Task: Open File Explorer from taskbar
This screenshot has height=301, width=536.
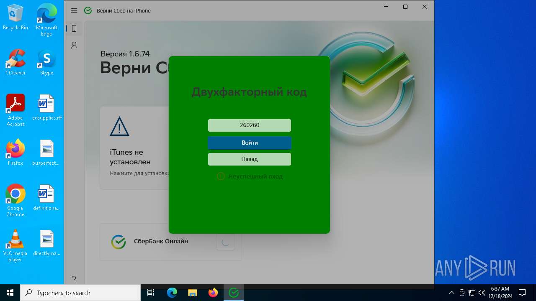Action: pos(192,293)
